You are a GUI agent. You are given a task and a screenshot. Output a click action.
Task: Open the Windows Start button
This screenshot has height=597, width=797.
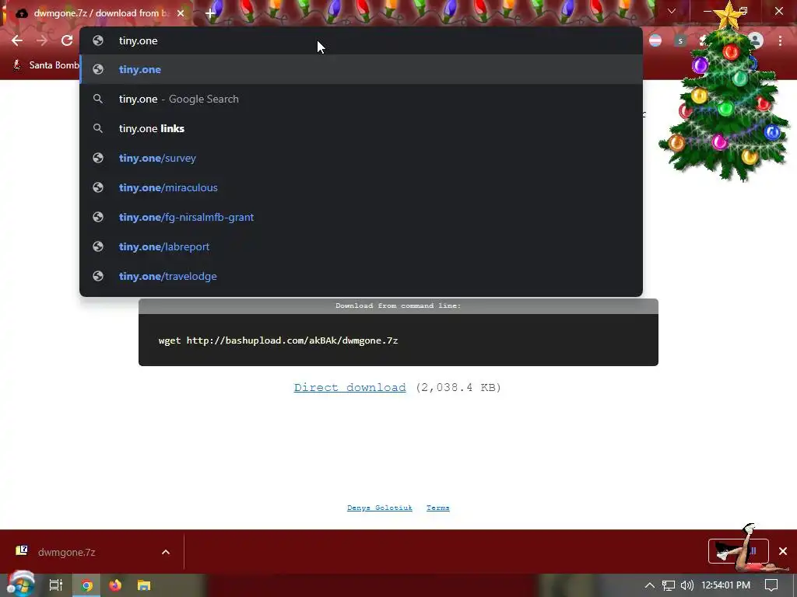(x=21, y=585)
